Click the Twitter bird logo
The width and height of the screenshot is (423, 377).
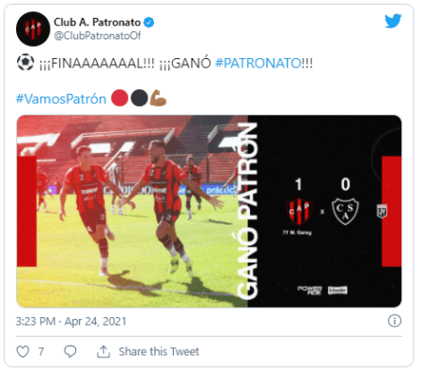pyautogui.click(x=393, y=21)
